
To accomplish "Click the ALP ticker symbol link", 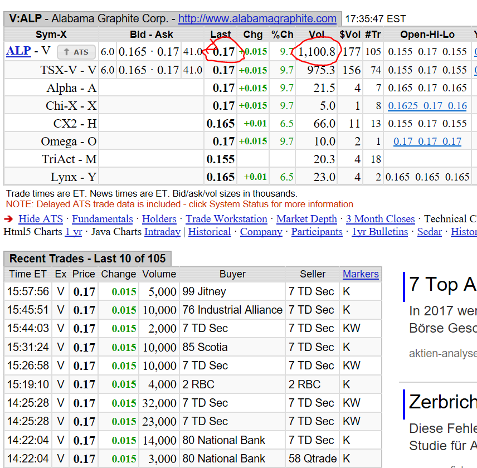I will click(x=18, y=51).
